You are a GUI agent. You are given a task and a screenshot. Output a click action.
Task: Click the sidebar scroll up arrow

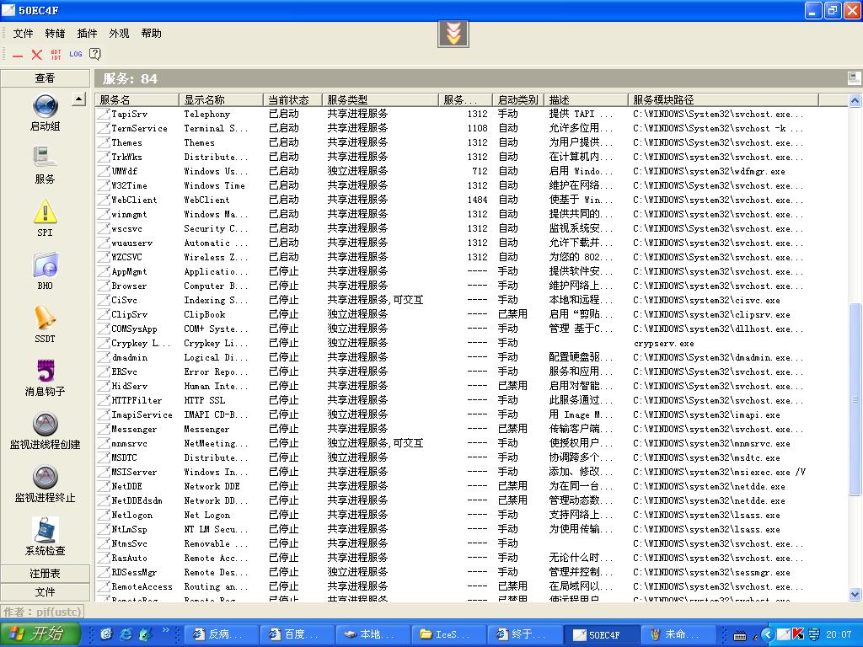coord(78,99)
